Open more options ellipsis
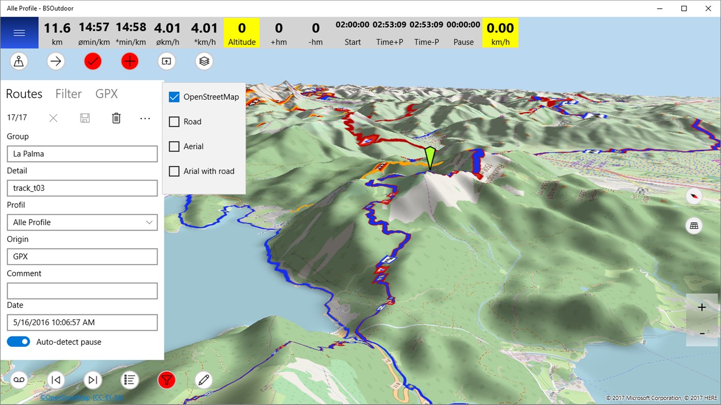 pos(145,118)
